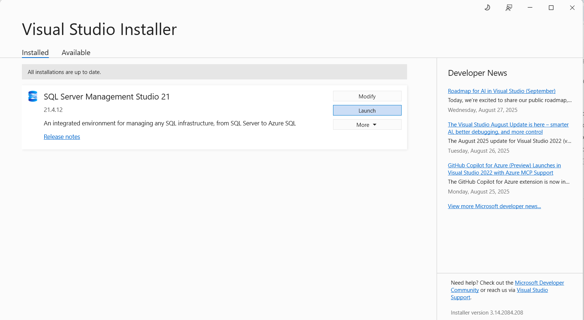This screenshot has width=584, height=320.
Task: Click the Visual Studio Installer title heading
Action: click(99, 30)
